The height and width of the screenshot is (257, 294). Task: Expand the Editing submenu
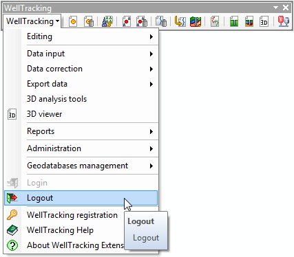[x=81, y=36]
